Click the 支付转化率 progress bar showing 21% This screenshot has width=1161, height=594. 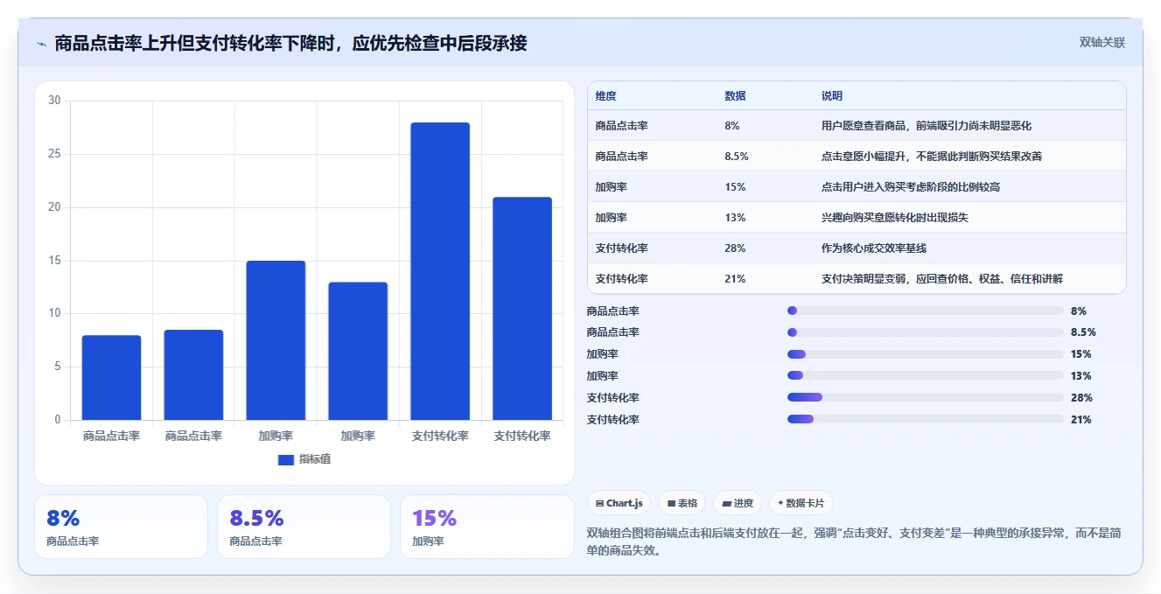coord(926,420)
